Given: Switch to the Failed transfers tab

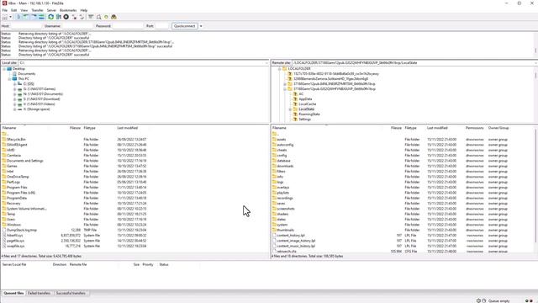Looking at the screenshot, I should [40, 294].
